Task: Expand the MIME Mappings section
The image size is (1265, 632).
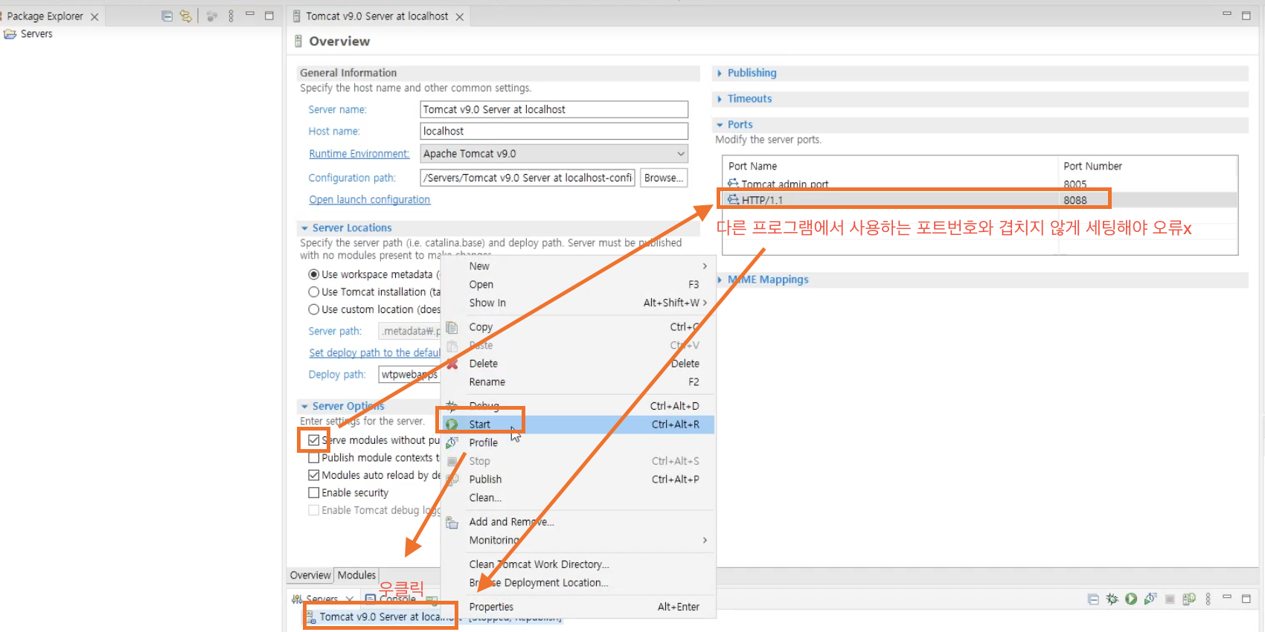Action: 720,280
